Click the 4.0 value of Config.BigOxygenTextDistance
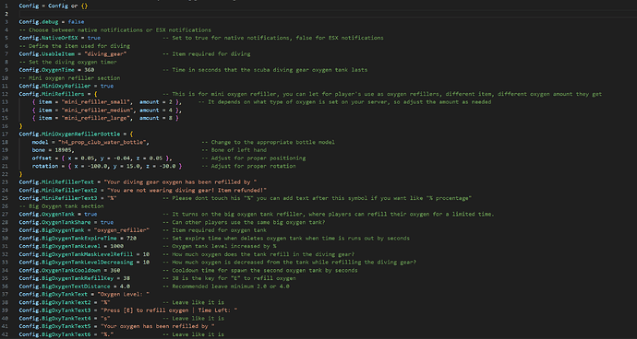This screenshot has height=339, width=637. point(126,286)
